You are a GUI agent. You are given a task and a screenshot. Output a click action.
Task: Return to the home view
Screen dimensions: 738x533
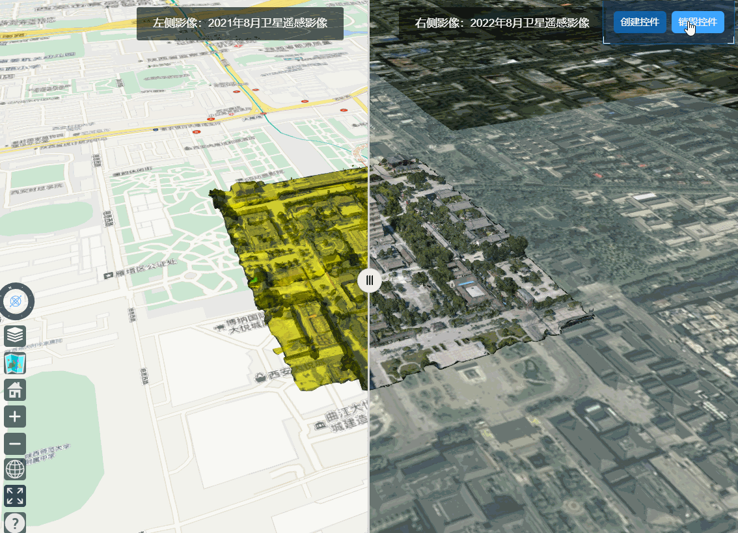[x=15, y=390]
